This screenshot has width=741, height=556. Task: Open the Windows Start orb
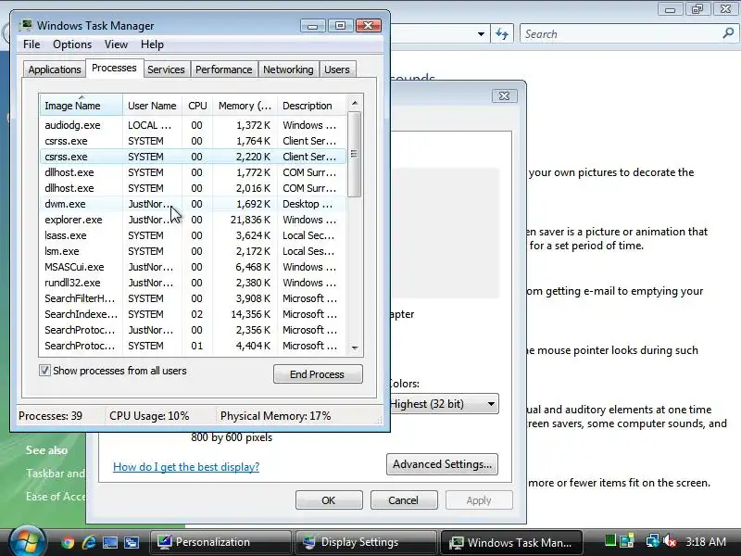click(28, 542)
